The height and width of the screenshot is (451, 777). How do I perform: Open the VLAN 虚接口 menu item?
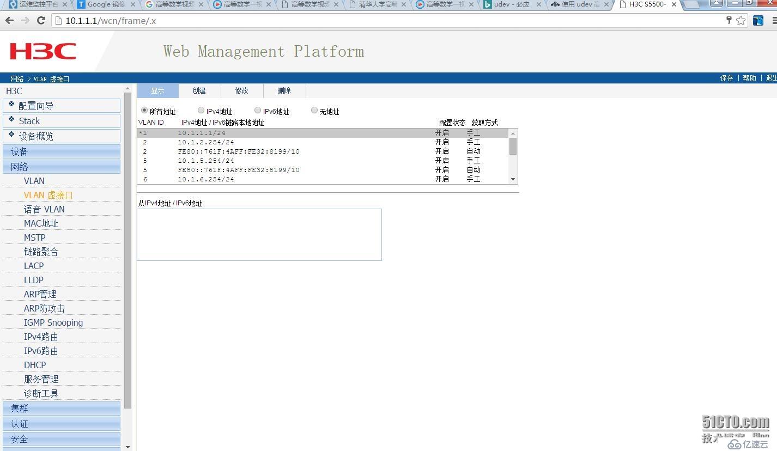point(48,195)
